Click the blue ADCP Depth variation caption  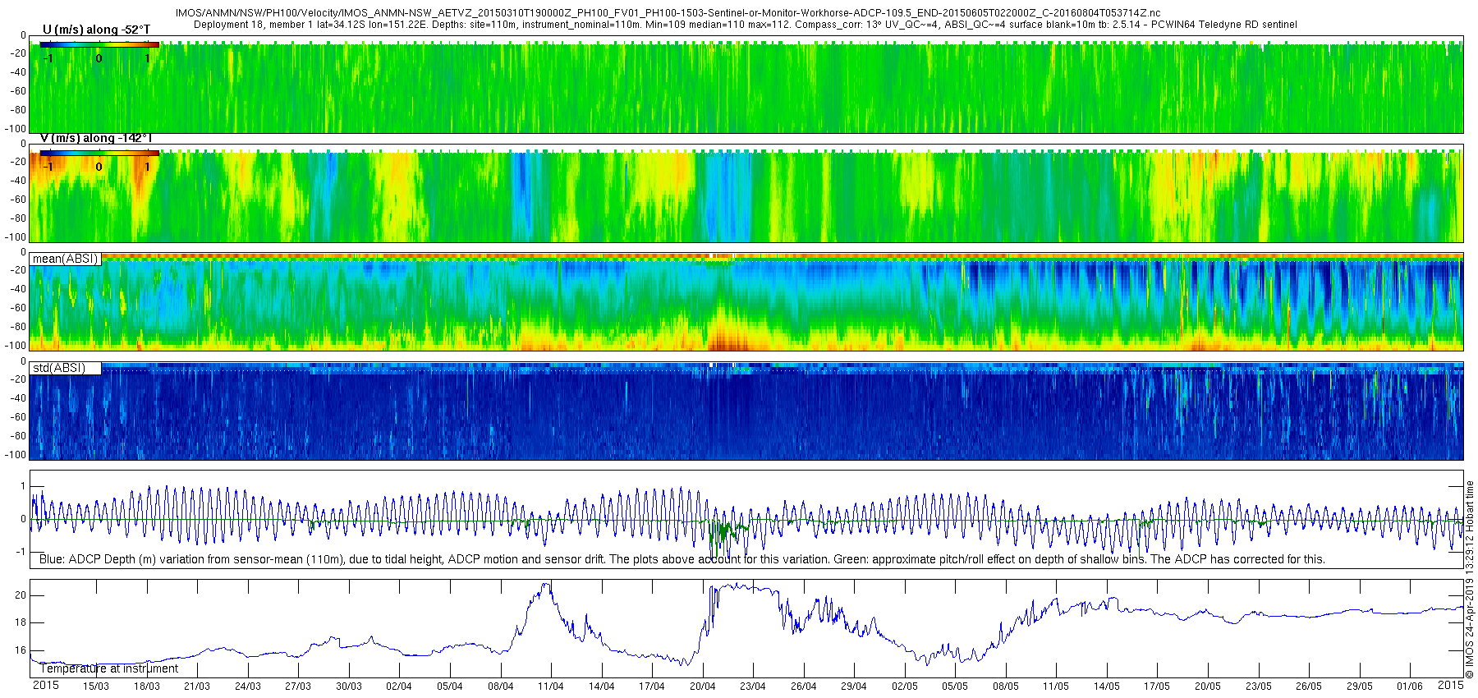coord(682,559)
